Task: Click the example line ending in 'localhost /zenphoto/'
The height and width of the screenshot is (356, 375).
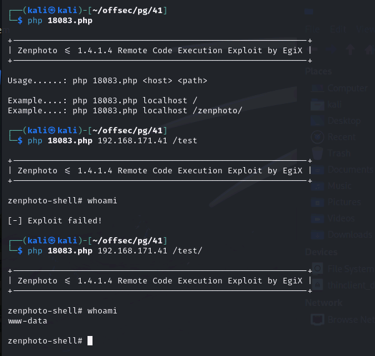Action: tap(125, 111)
